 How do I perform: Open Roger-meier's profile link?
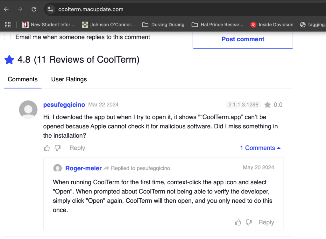point(83,168)
